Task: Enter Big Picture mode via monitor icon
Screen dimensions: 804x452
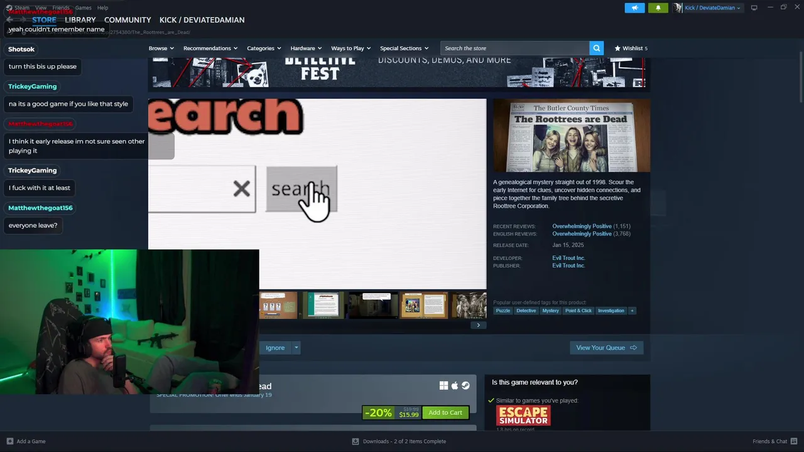Action: tap(754, 8)
